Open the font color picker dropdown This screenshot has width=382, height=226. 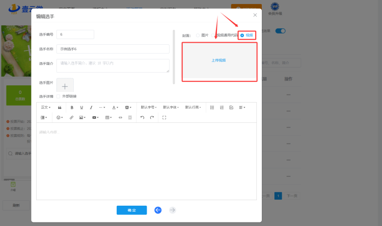115,108
